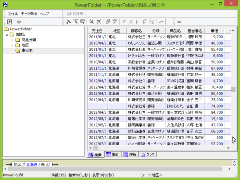This screenshot has width=240, height=180.
Task: Click the HTML export pen icon
Action: point(115,22)
